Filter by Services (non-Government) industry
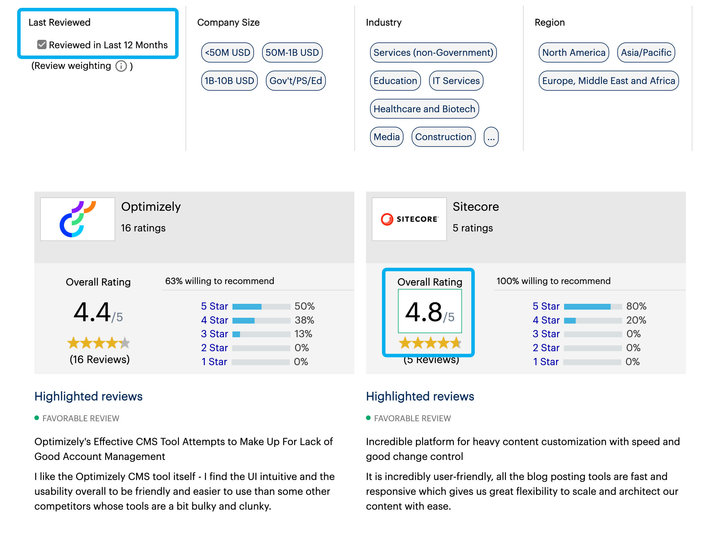 (x=433, y=52)
